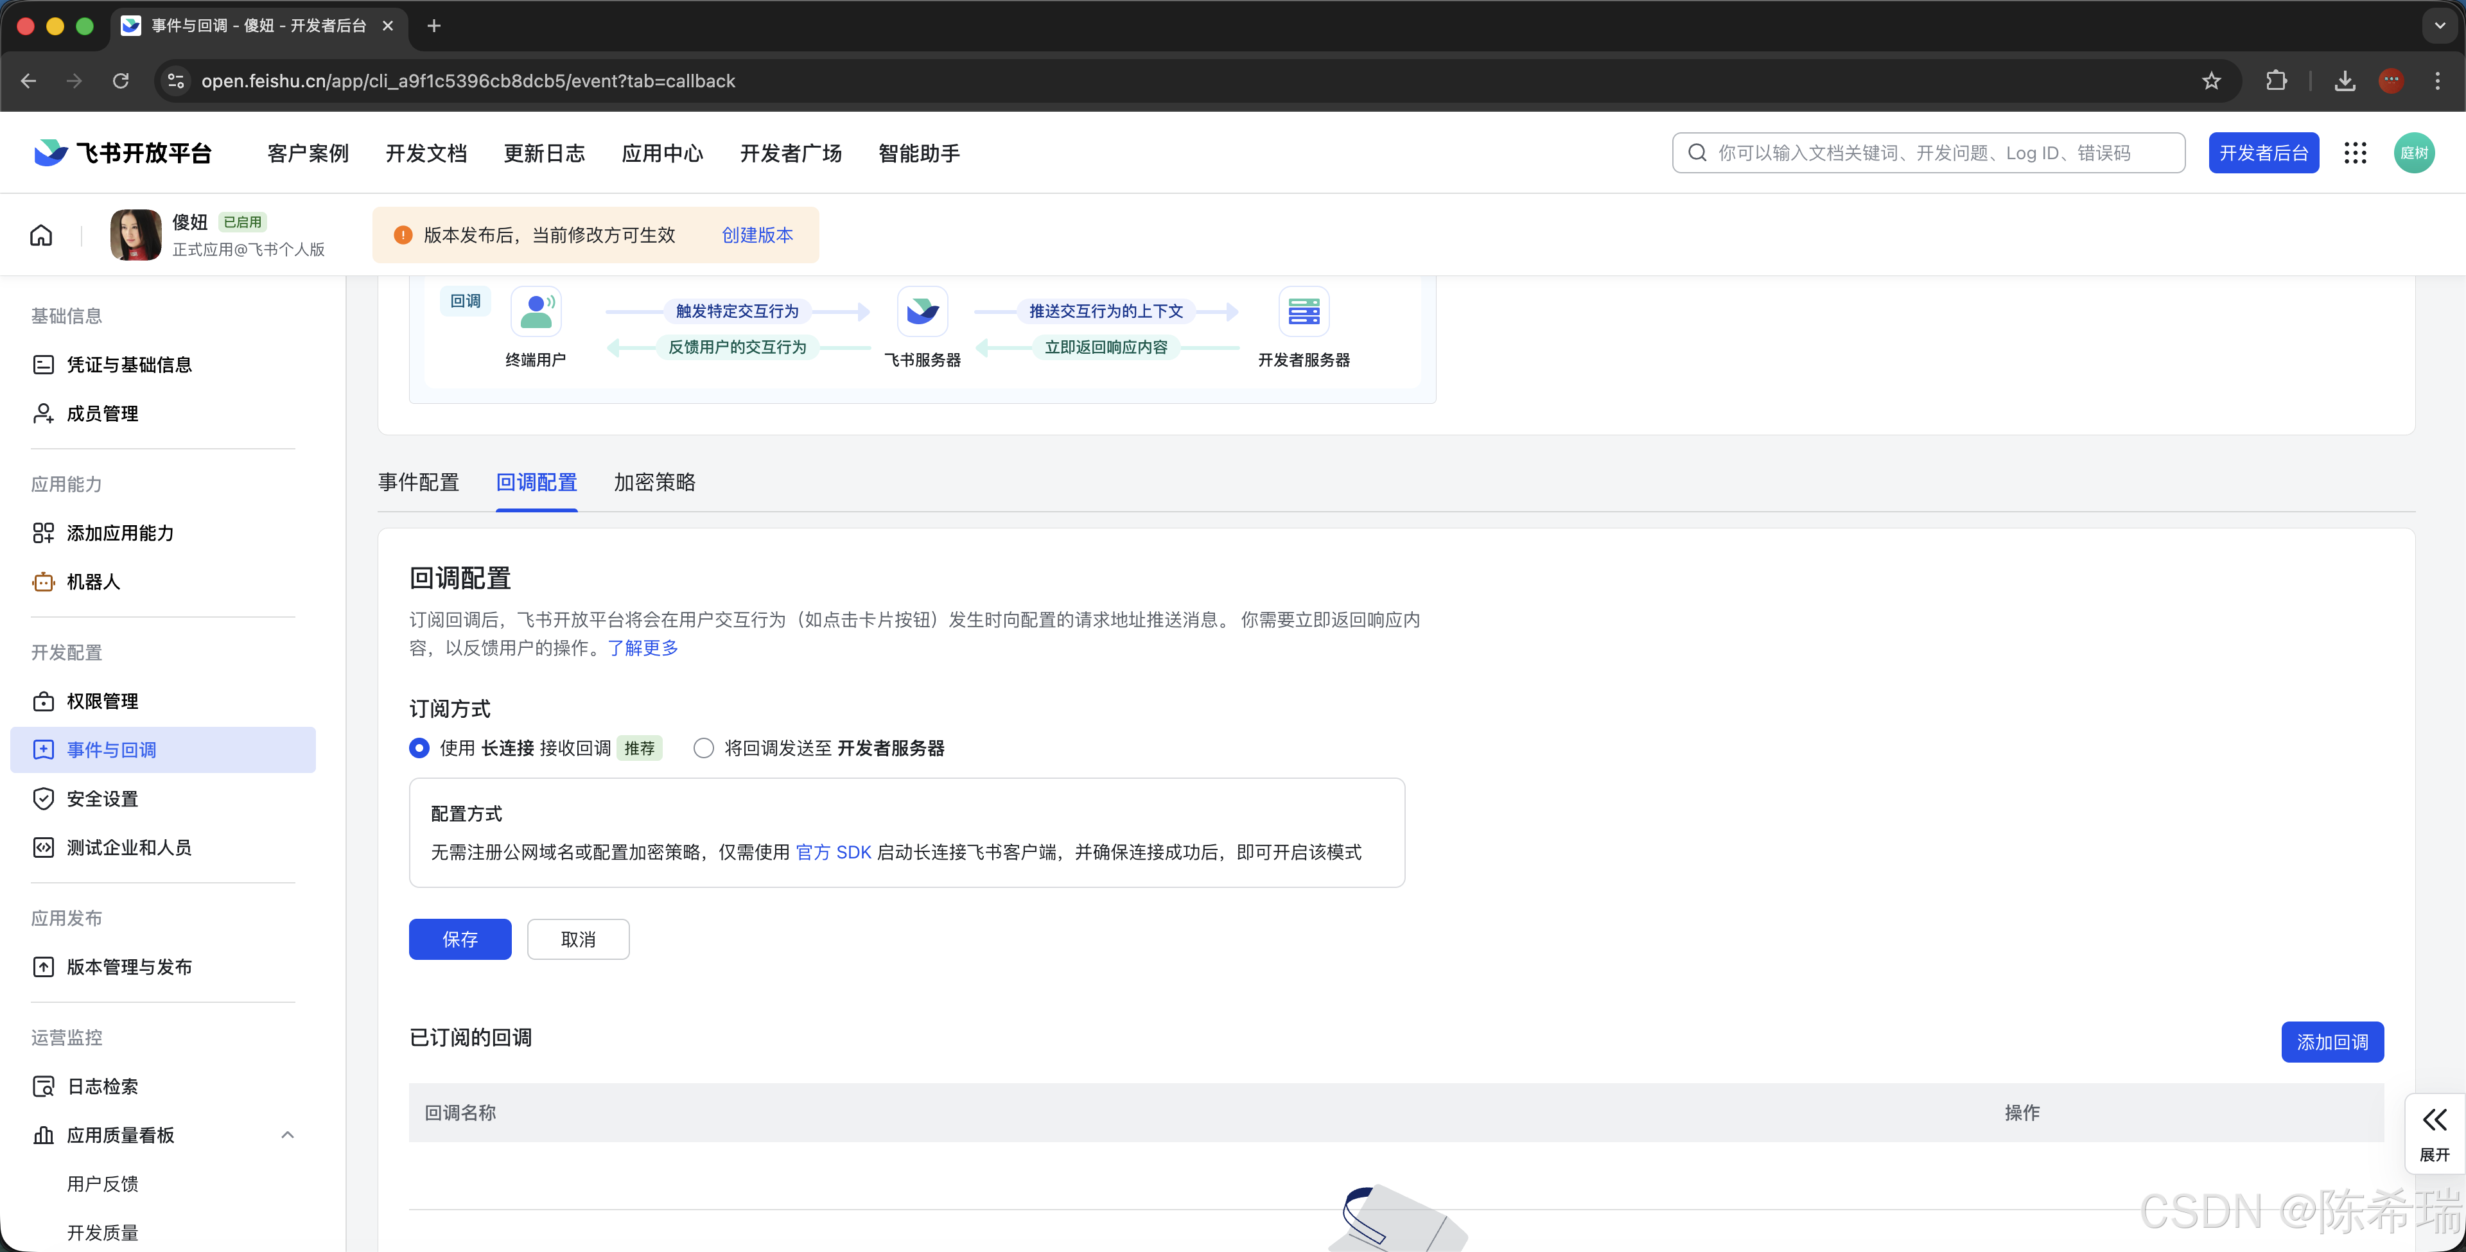Collapse the 应用质量看板 section
This screenshot has height=1252, width=2466.
pos(287,1135)
